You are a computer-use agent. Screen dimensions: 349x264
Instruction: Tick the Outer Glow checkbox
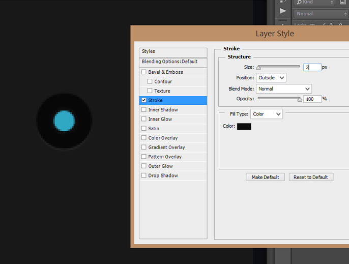tap(144, 166)
